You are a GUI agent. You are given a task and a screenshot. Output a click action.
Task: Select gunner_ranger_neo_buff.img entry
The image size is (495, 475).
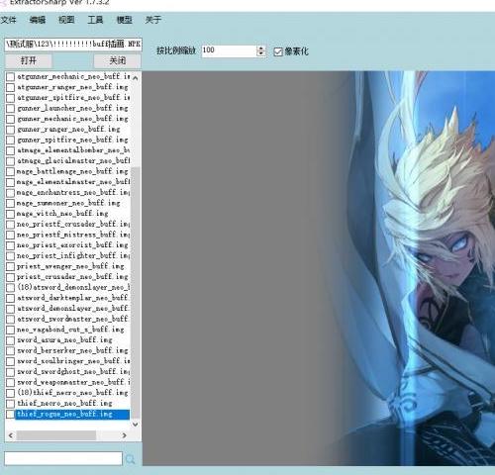68,129
